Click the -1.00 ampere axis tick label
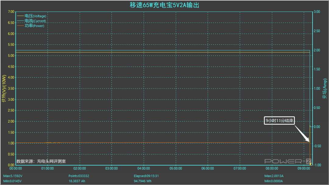Viewport: 329px width, 185px height. click(317, 165)
